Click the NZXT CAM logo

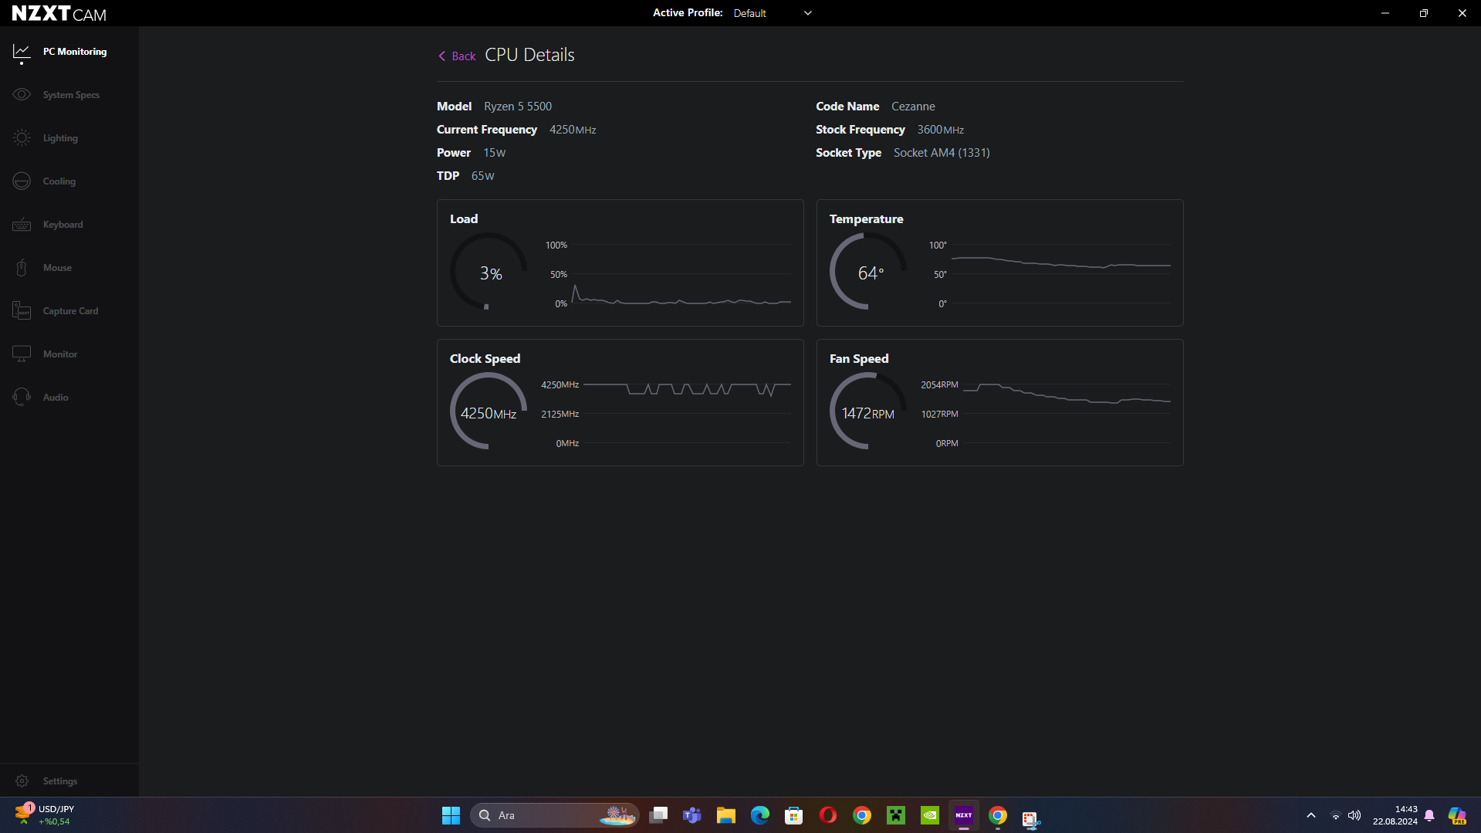(59, 14)
